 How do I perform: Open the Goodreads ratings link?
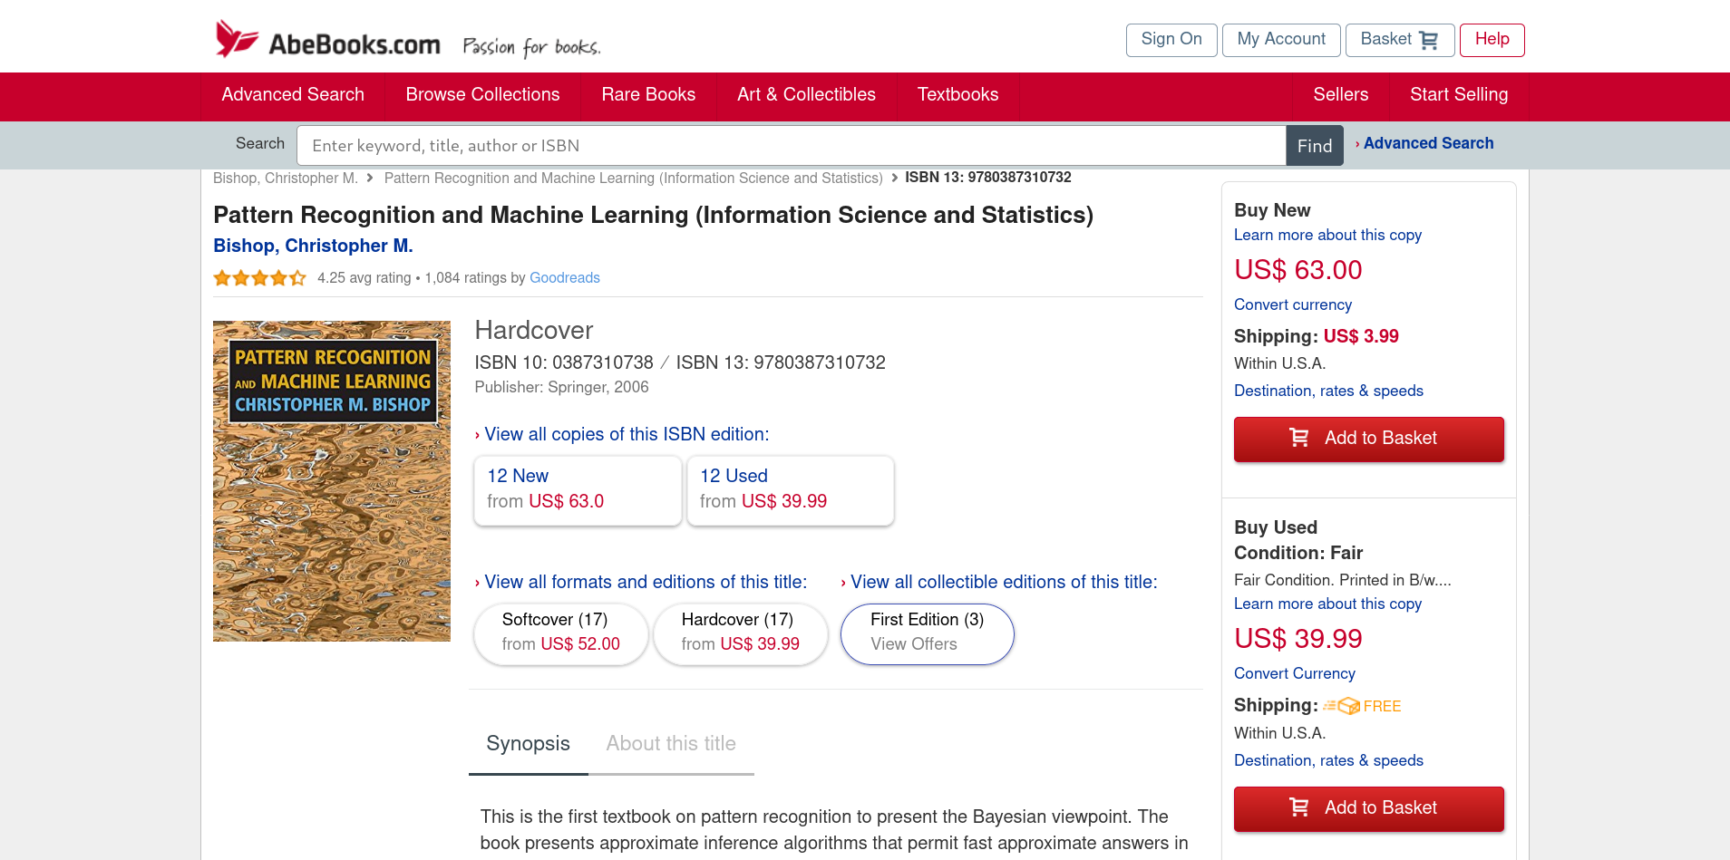point(565,278)
